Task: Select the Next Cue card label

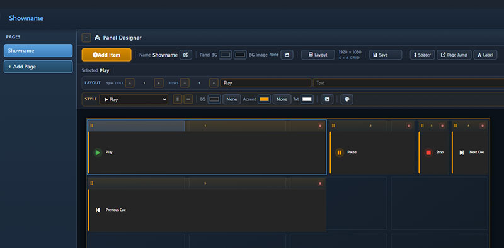Action: point(477,152)
